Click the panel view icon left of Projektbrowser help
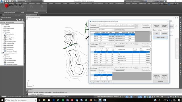 (20, 20)
